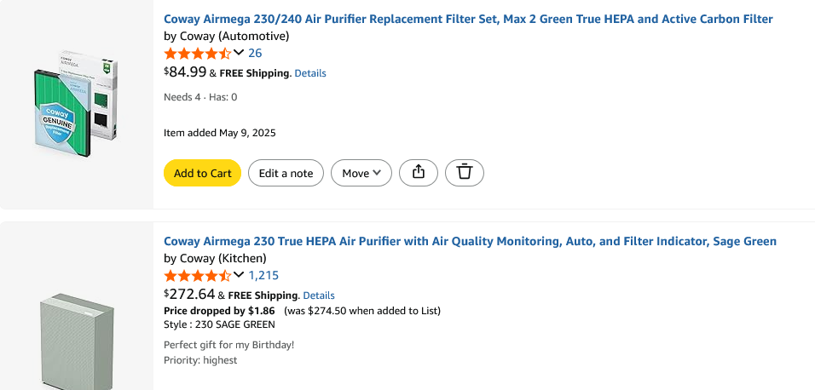Open Coway Airmega 230 Sage Green title
Image resolution: width=815 pixels, height=390 pixels.
coord(470,242)
